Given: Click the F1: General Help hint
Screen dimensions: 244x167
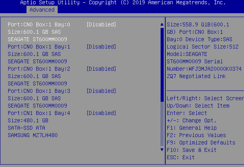Looking at the screenshot, I should tap(191, 128).
